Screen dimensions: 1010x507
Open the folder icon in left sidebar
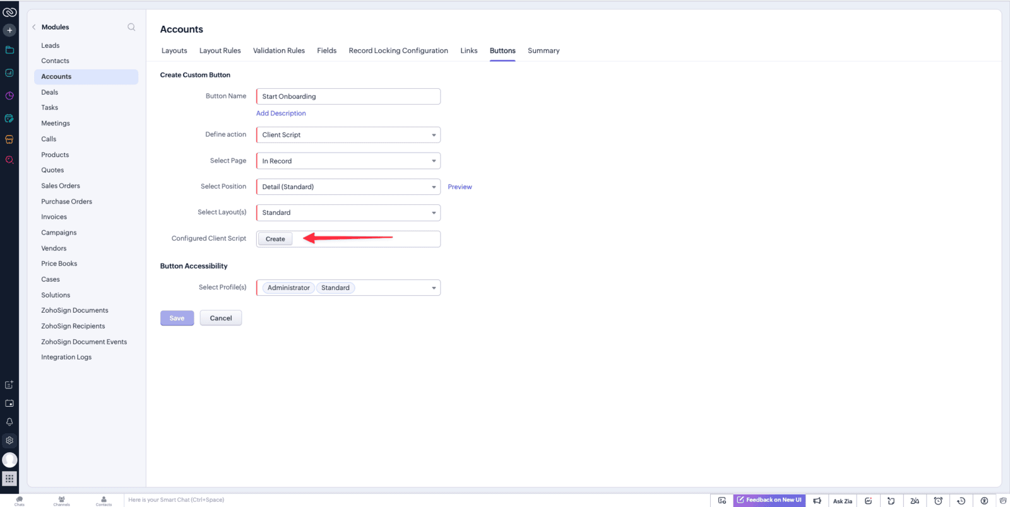pyautogui.click(x=9, y=50)
